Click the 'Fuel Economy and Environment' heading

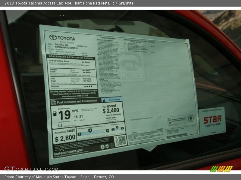[x=77, y=102]
